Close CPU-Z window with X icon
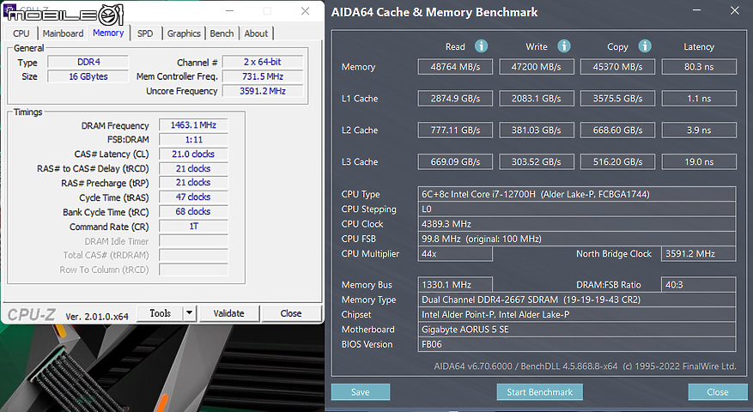Image resolution: width=753 pixels, height=412 pixels. tap(305, 10)
